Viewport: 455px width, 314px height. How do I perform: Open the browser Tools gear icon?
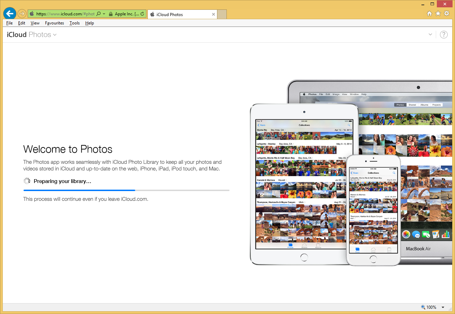click(x=447, y=14)
